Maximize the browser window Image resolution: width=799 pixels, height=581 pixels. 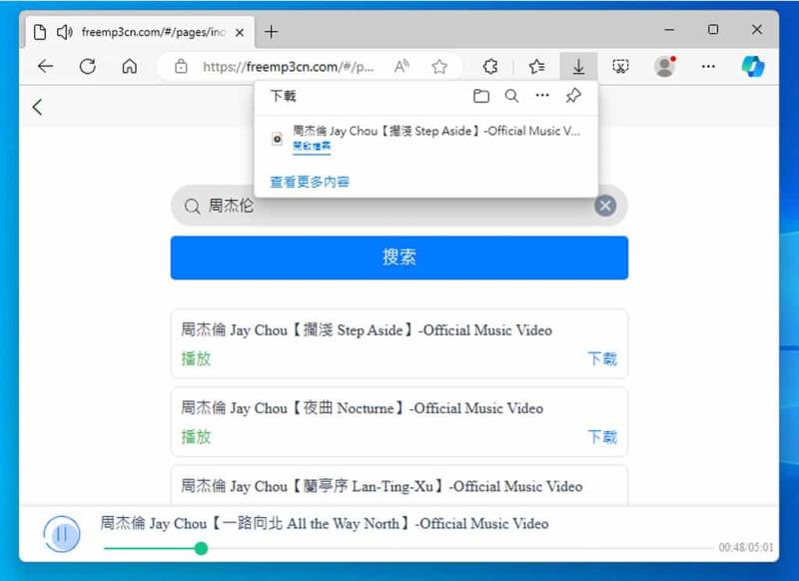(x=713, y=30)
